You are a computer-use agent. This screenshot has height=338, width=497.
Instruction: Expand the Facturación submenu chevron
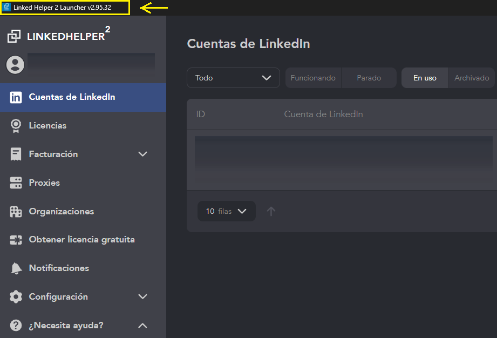coord(142,154)
